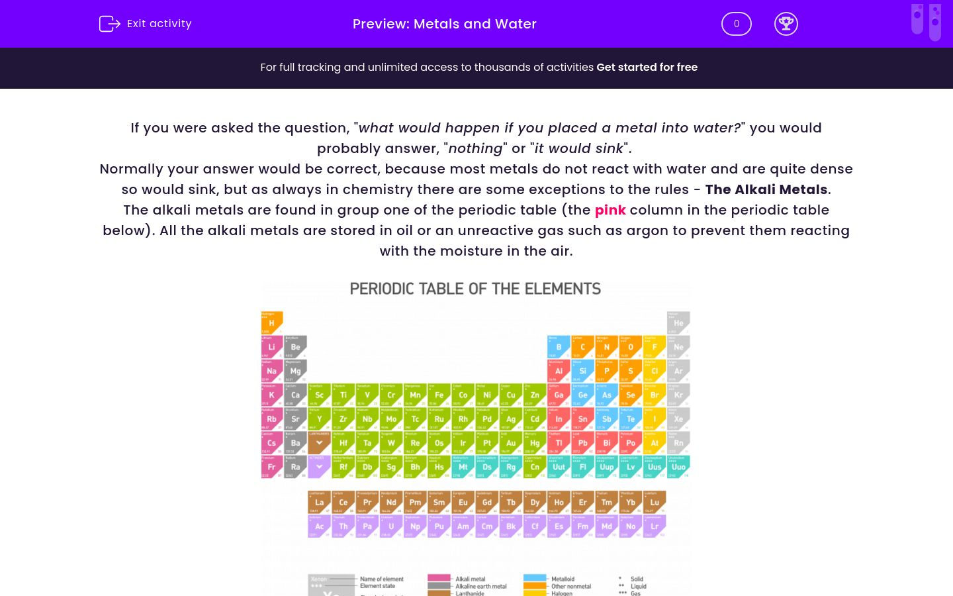The image size is (953, 596).
Task: Click the Exit activity menu item
Action: 159,24
